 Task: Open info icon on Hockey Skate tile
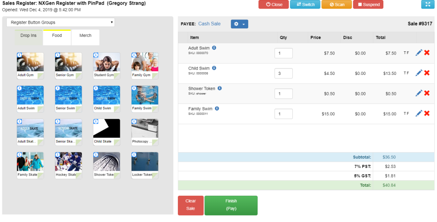coord(58,155)
